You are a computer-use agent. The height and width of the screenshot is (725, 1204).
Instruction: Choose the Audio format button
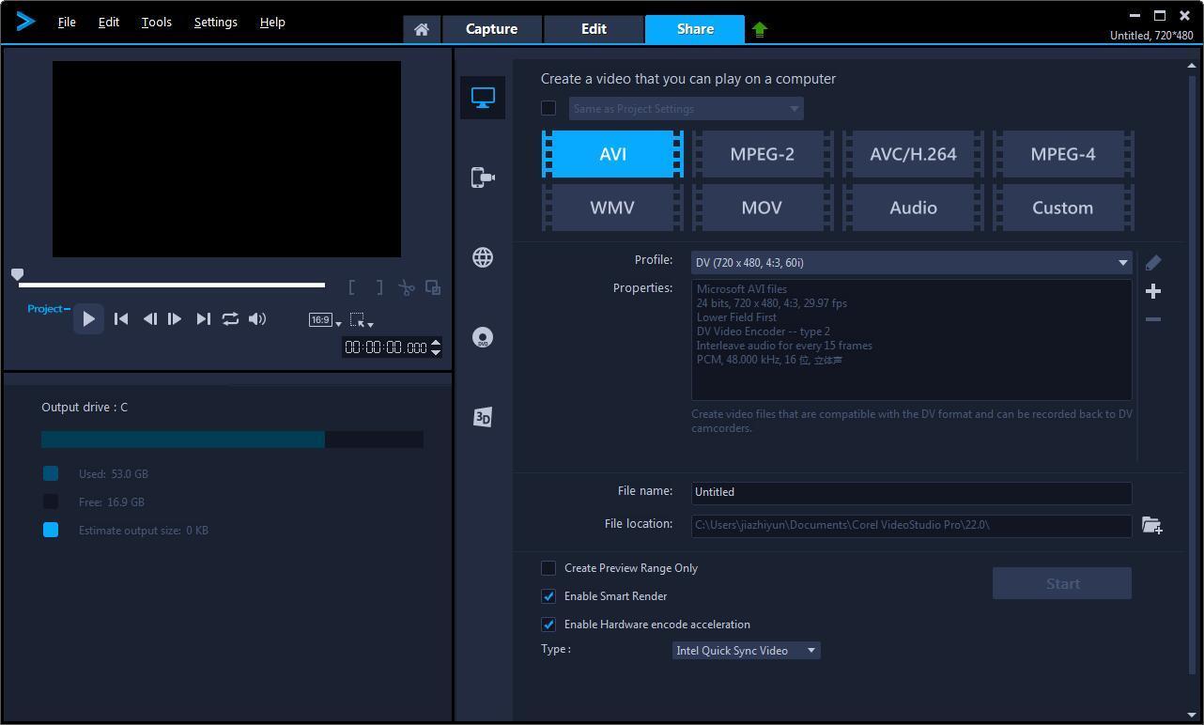(913, 208)
